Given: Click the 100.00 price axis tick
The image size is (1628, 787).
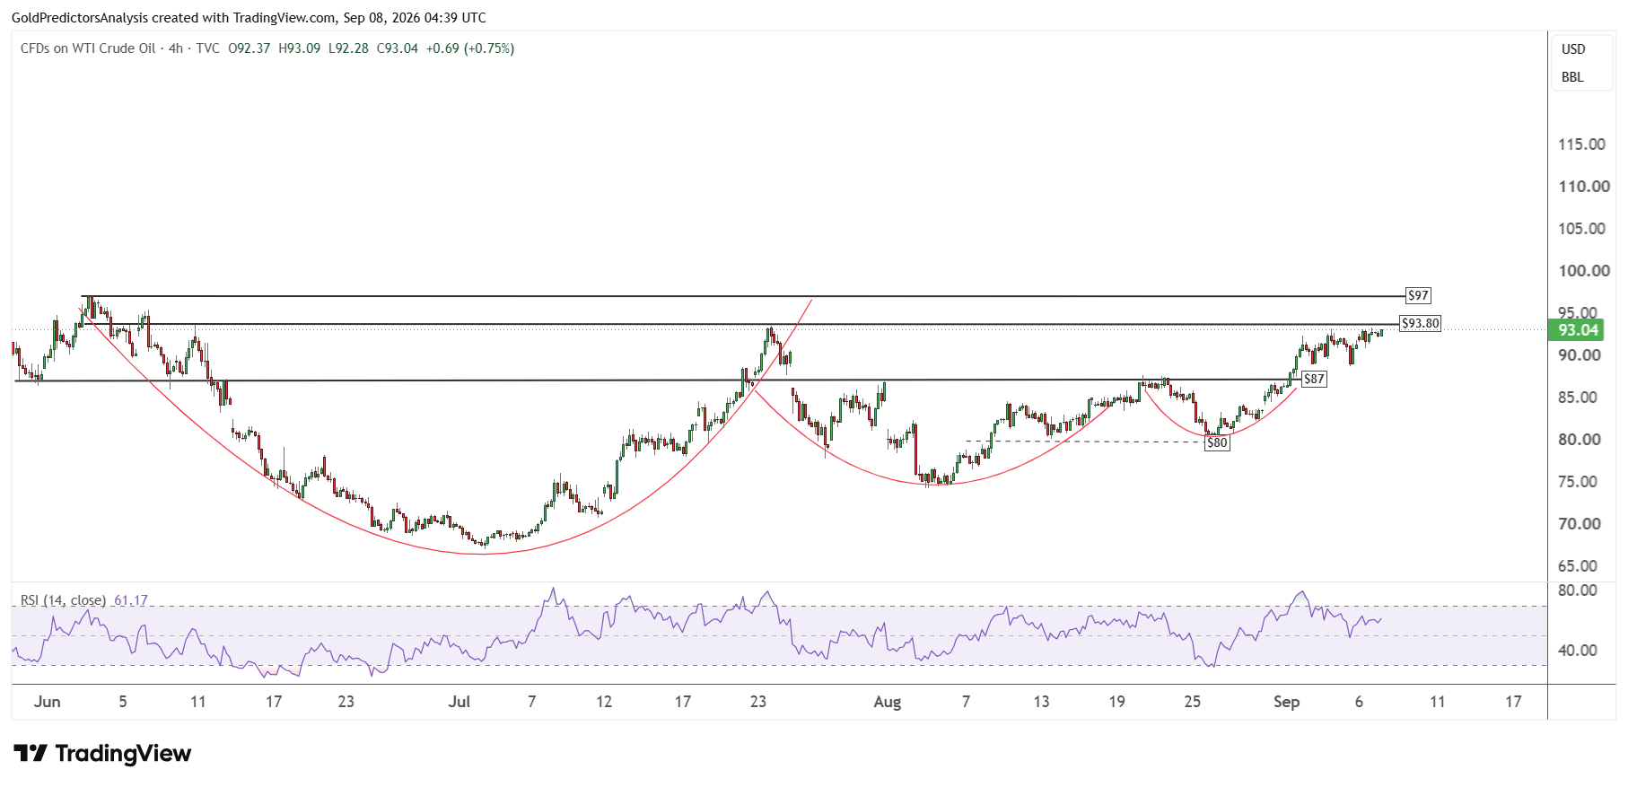Looking at the screenshot, I should point(1583,271).
